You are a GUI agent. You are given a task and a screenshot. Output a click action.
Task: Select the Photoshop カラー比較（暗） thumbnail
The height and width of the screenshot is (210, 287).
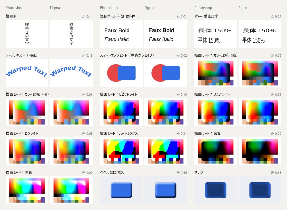tap(216, 73)
